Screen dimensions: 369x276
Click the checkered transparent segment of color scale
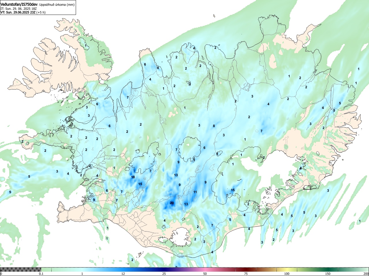click(x=20, y=269)
